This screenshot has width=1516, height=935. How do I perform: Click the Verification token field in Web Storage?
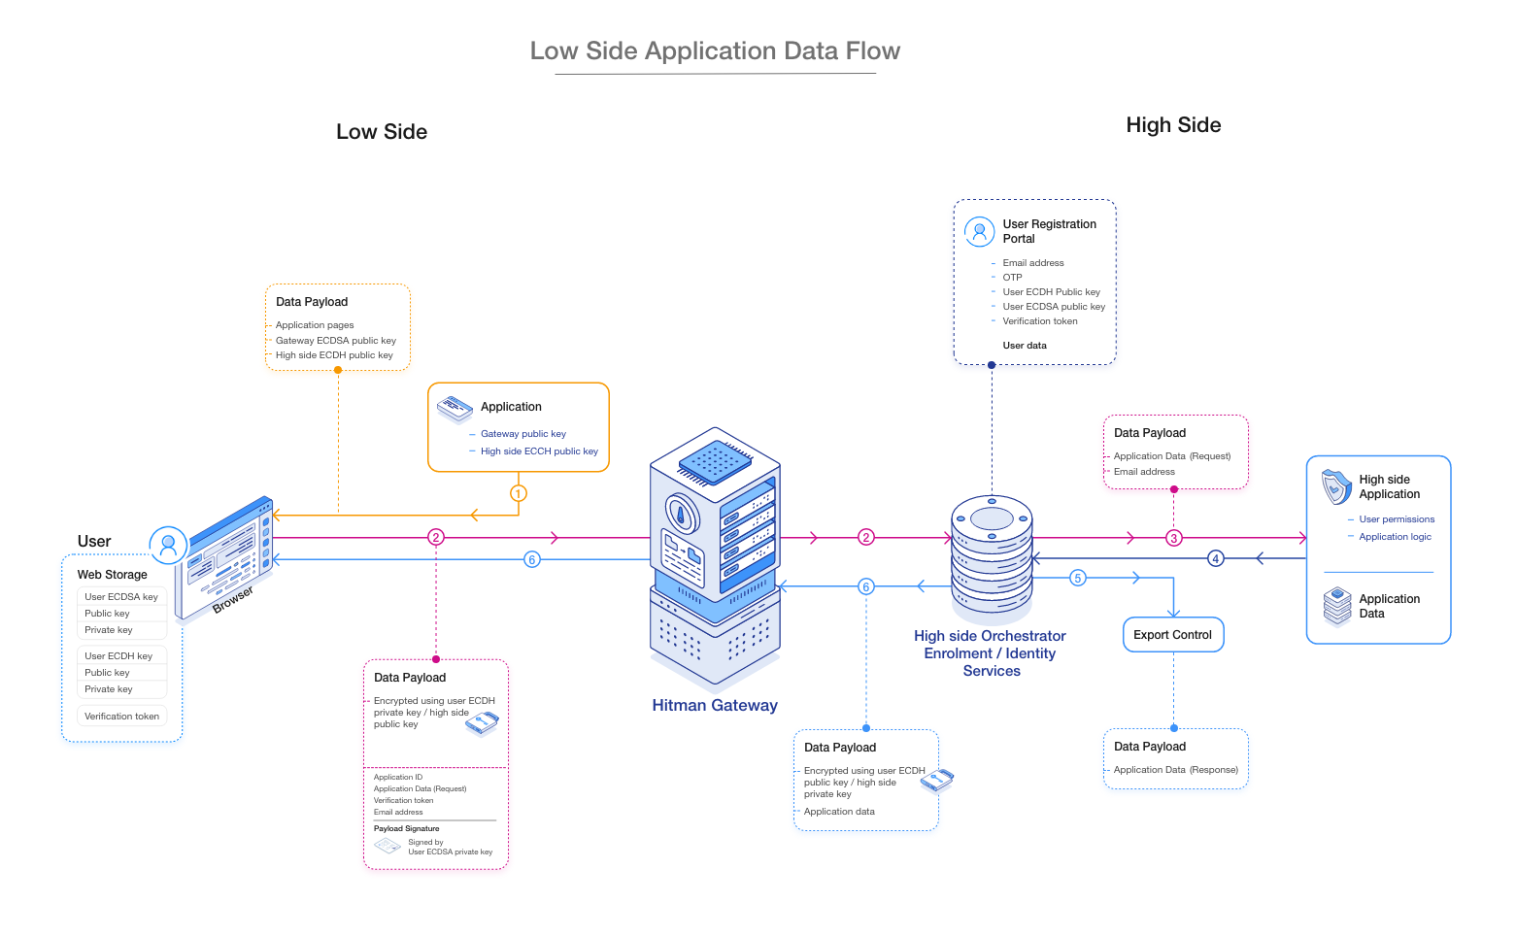click(121, 717)
